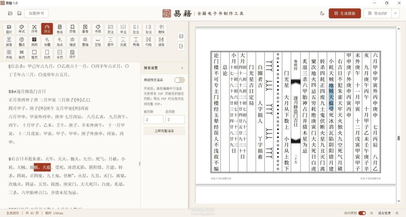The width and height of the screenshot is (406, 217).
Task: Apply 加点 add-dot emphasis
Action: tap(60, 41)
